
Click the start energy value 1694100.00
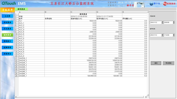[83, 61]
